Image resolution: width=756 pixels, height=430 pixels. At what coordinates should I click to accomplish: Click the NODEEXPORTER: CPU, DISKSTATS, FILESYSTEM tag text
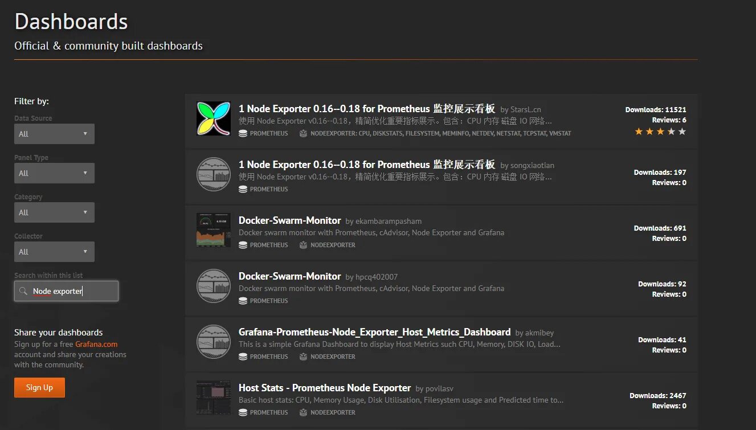[440, 133]
